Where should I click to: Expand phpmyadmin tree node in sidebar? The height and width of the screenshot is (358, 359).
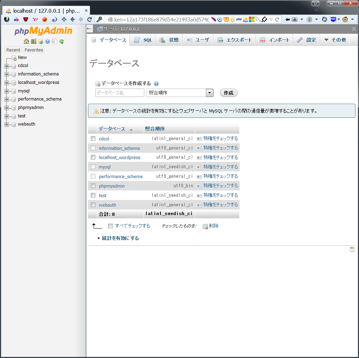tap(7, 108)
